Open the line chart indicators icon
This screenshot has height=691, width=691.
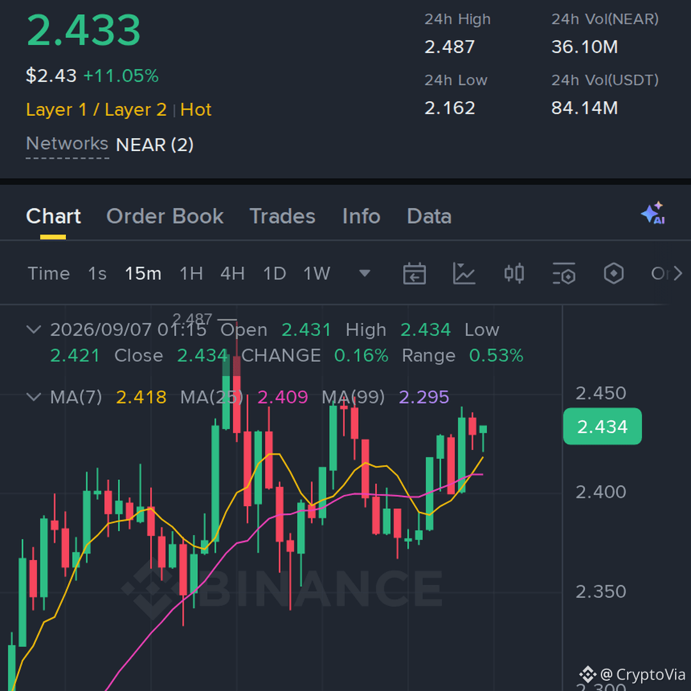(x=464, y=274)
